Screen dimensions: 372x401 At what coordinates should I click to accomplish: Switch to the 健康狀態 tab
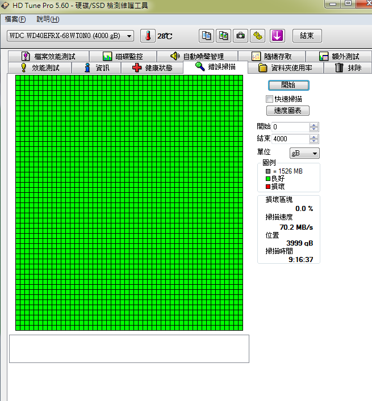point(152,67)
